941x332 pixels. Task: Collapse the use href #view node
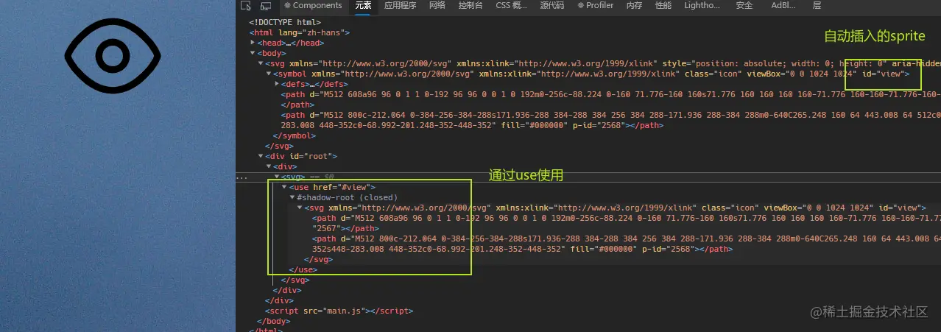285,187
